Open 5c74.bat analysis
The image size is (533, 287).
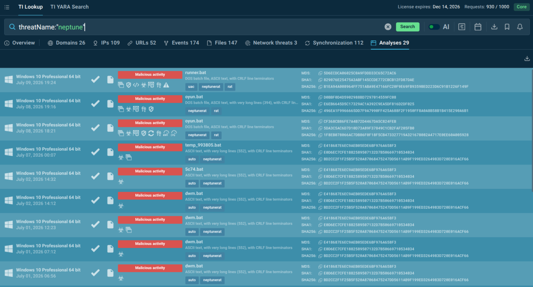[194, 169]
